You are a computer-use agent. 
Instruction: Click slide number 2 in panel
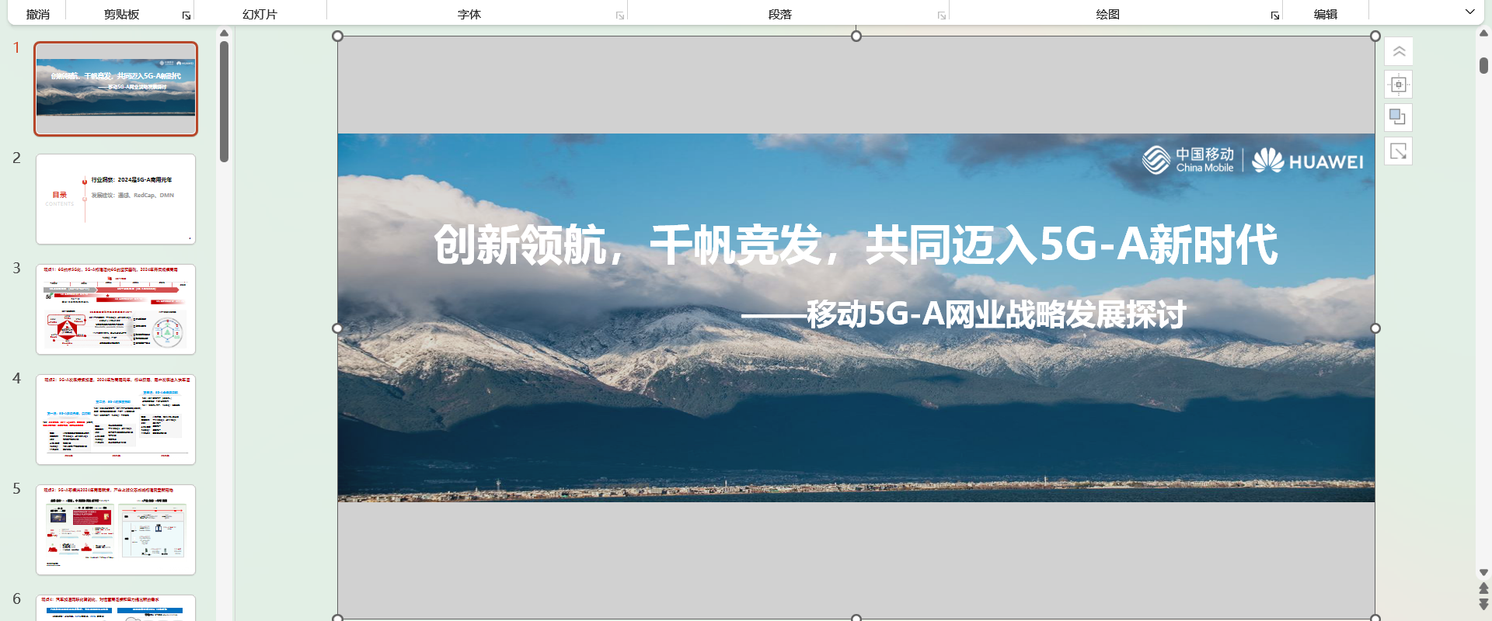16,158
